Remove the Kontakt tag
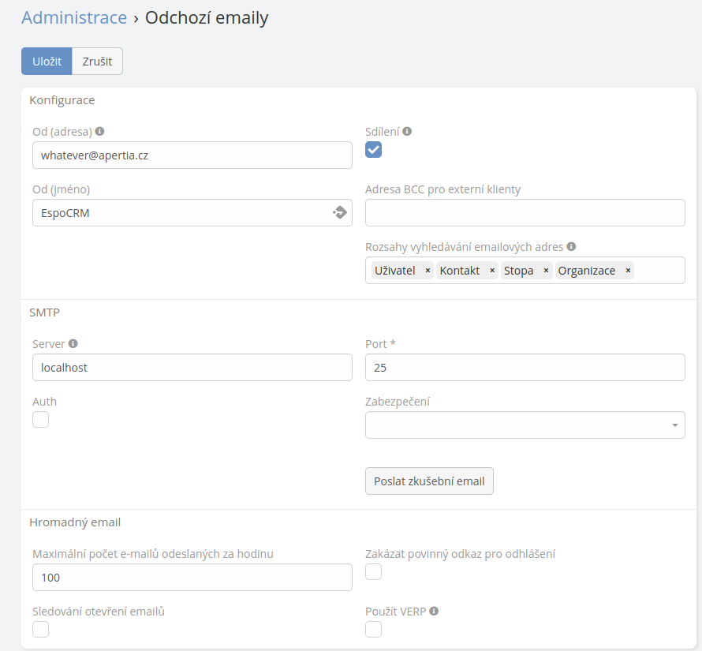 tap(492, 271)
